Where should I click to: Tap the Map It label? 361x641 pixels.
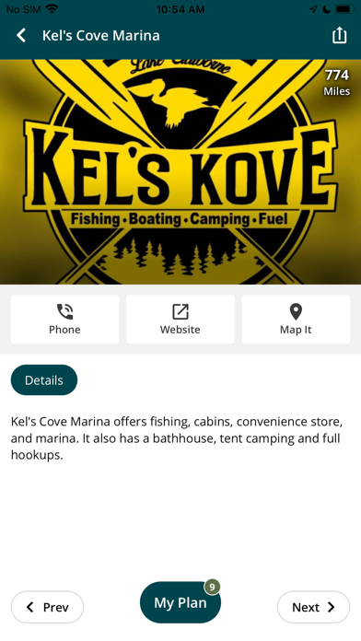pos(296,330)
